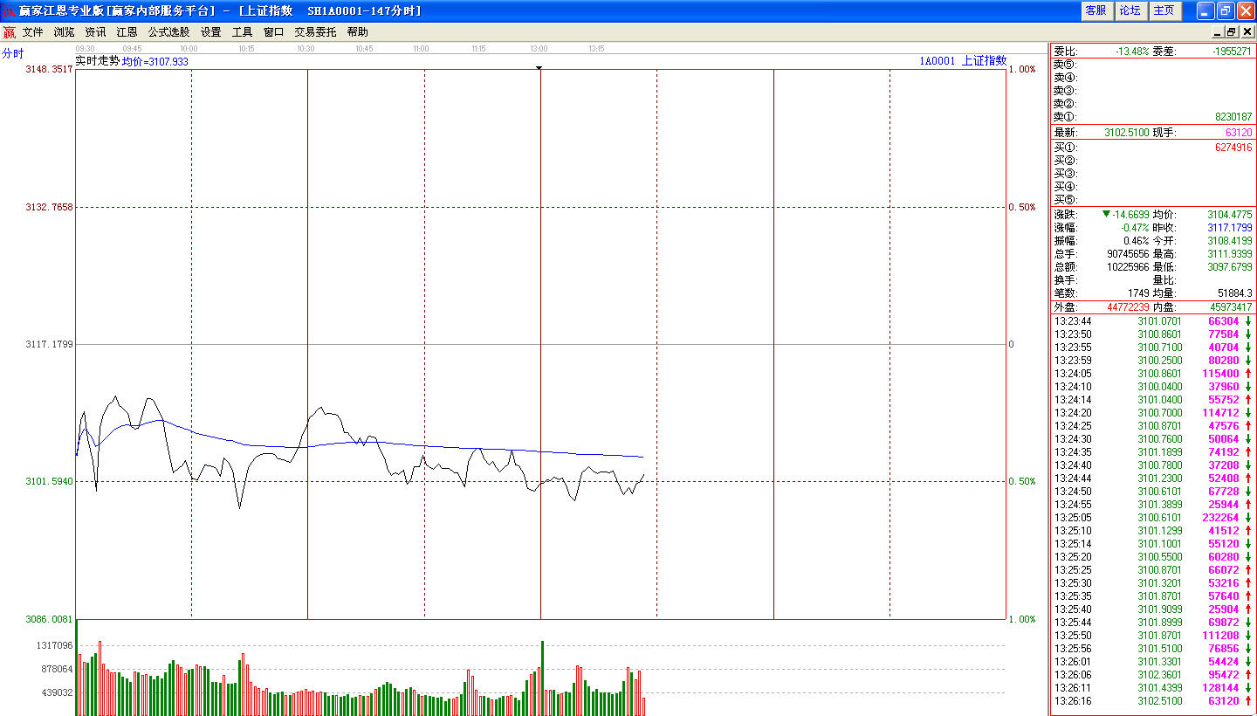
Task: Open the 江恩 menu
Action: (127, 32)
